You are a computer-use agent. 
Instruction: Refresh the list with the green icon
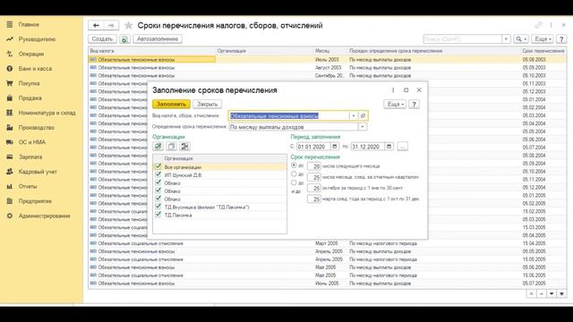(x=124, y=39)
